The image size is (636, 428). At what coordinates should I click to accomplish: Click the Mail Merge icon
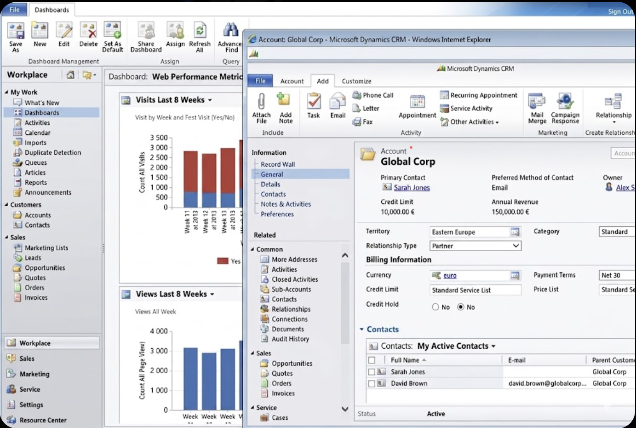(537, 101)
